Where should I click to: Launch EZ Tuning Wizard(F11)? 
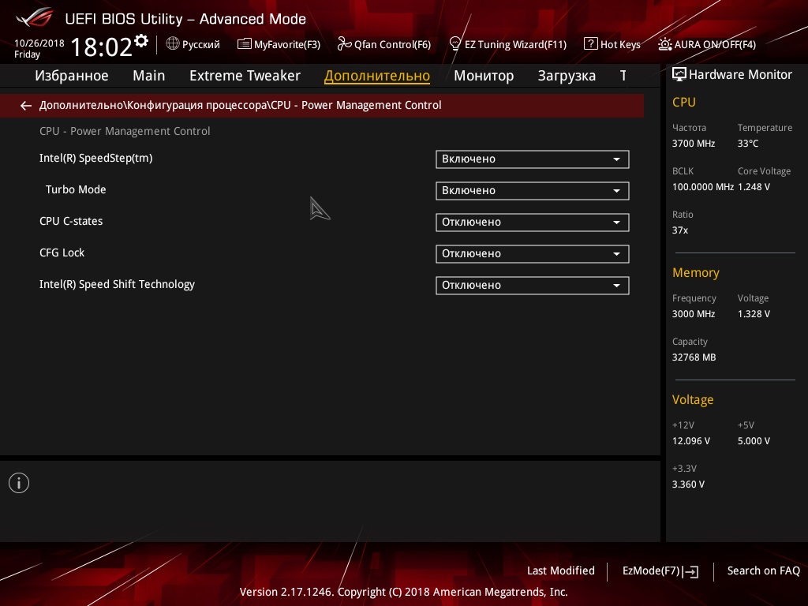(508, 44)
